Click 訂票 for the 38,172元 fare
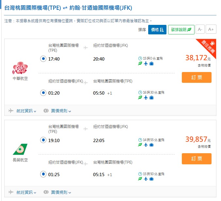Viewport: 221px width, 201px height. pos(197,77)
